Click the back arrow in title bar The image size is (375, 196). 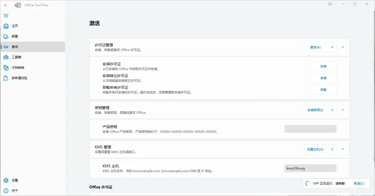6,5
